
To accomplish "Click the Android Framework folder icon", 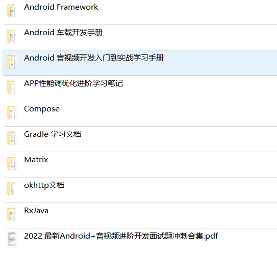I will (12, 12).
